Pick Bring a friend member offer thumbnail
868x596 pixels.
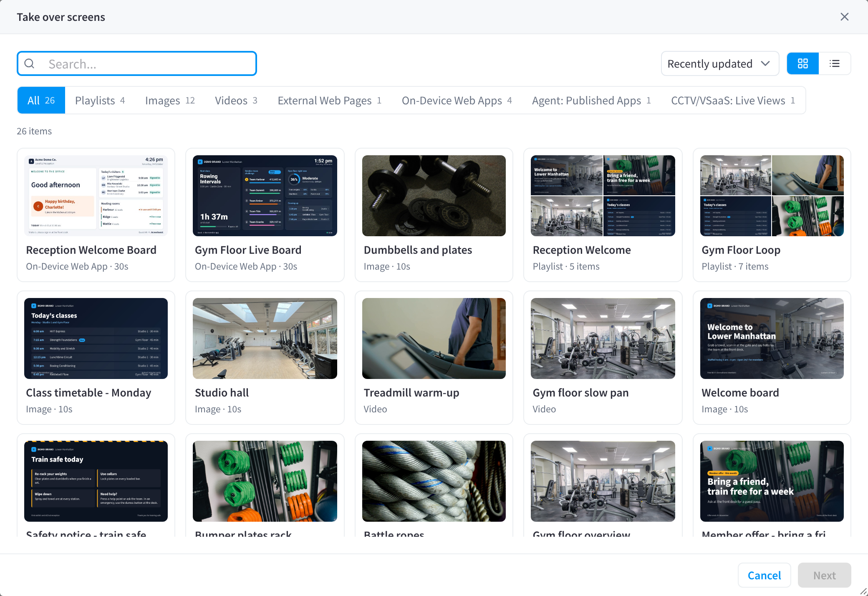(772, 481)
